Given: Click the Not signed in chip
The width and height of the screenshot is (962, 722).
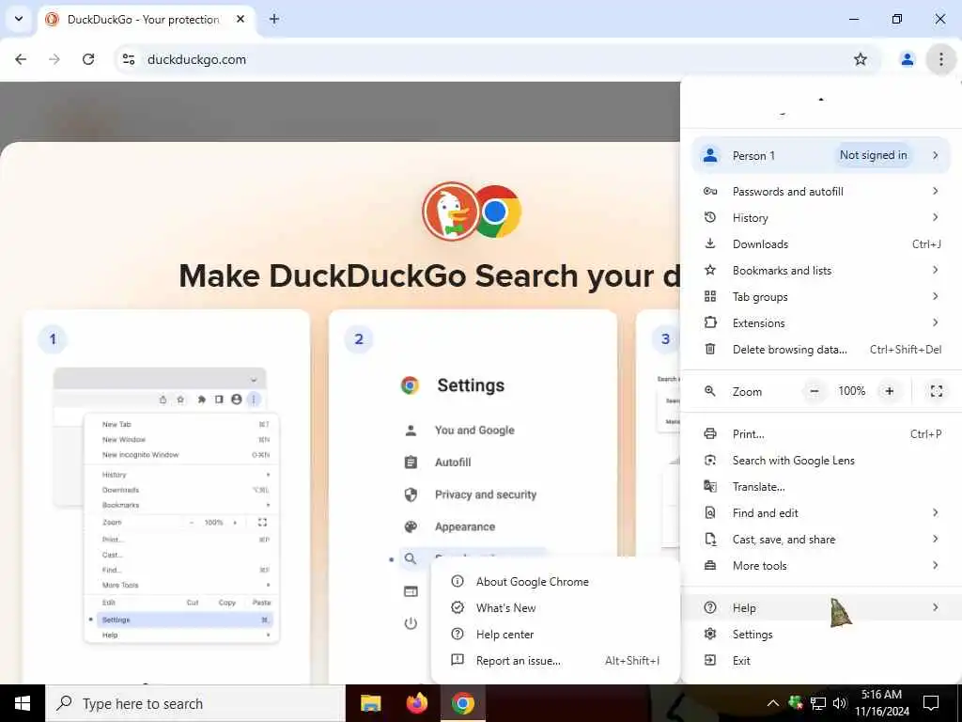Looking at the screenshot, I should pos(873,155).
